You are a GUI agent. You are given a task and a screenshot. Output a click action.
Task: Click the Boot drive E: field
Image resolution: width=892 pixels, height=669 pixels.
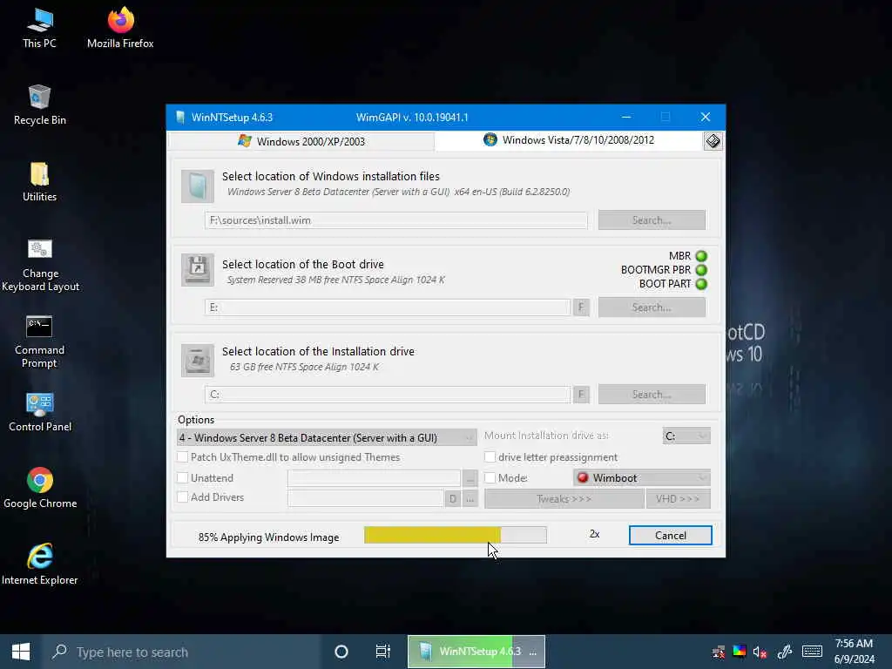coord(388,307)
